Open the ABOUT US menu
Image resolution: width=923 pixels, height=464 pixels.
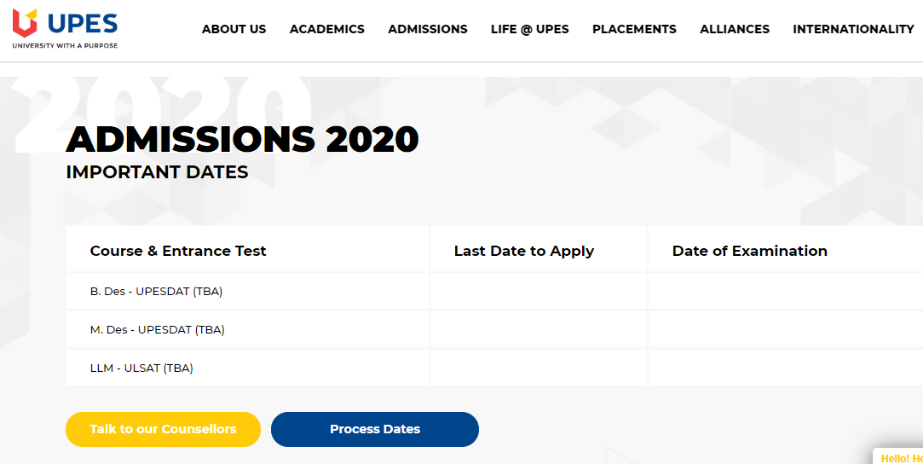(x=234, y=29)
